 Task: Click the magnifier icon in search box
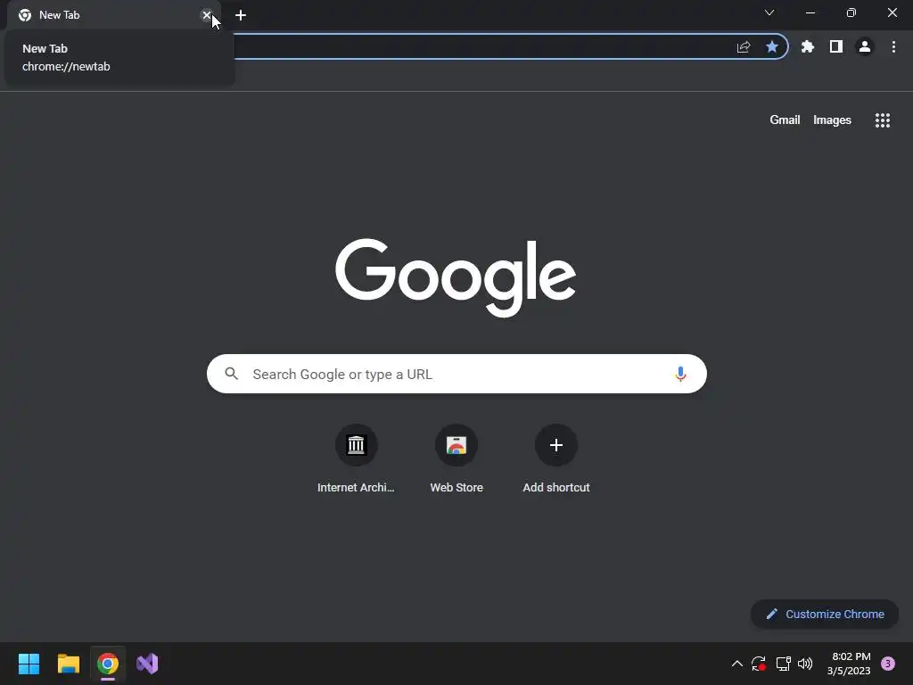point(232,374)
